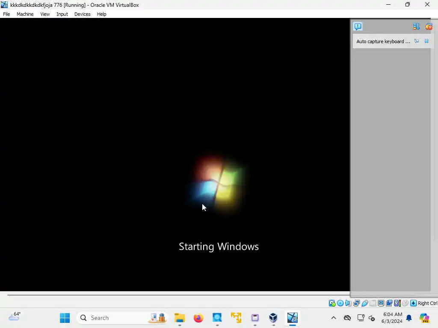The image size is (438, 328).
Task: Click the greyed mouse integration indicator
Action: (405, 303)
